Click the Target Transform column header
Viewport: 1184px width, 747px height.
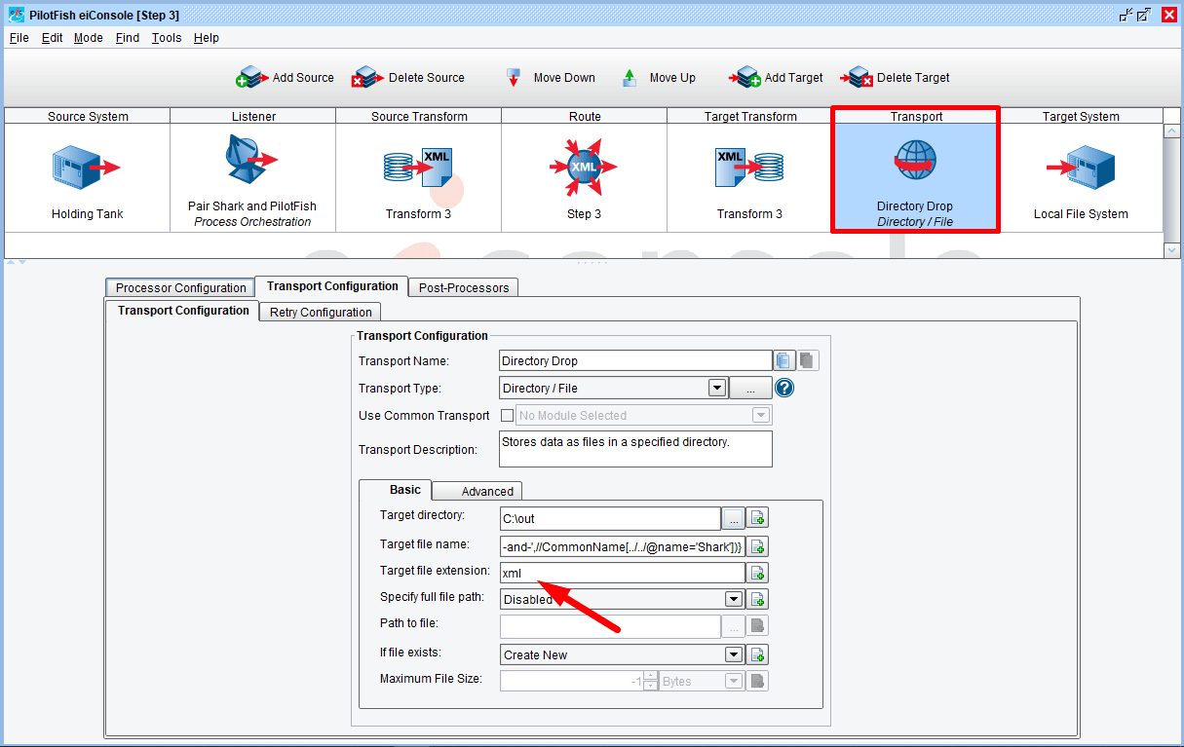[750, 116]
